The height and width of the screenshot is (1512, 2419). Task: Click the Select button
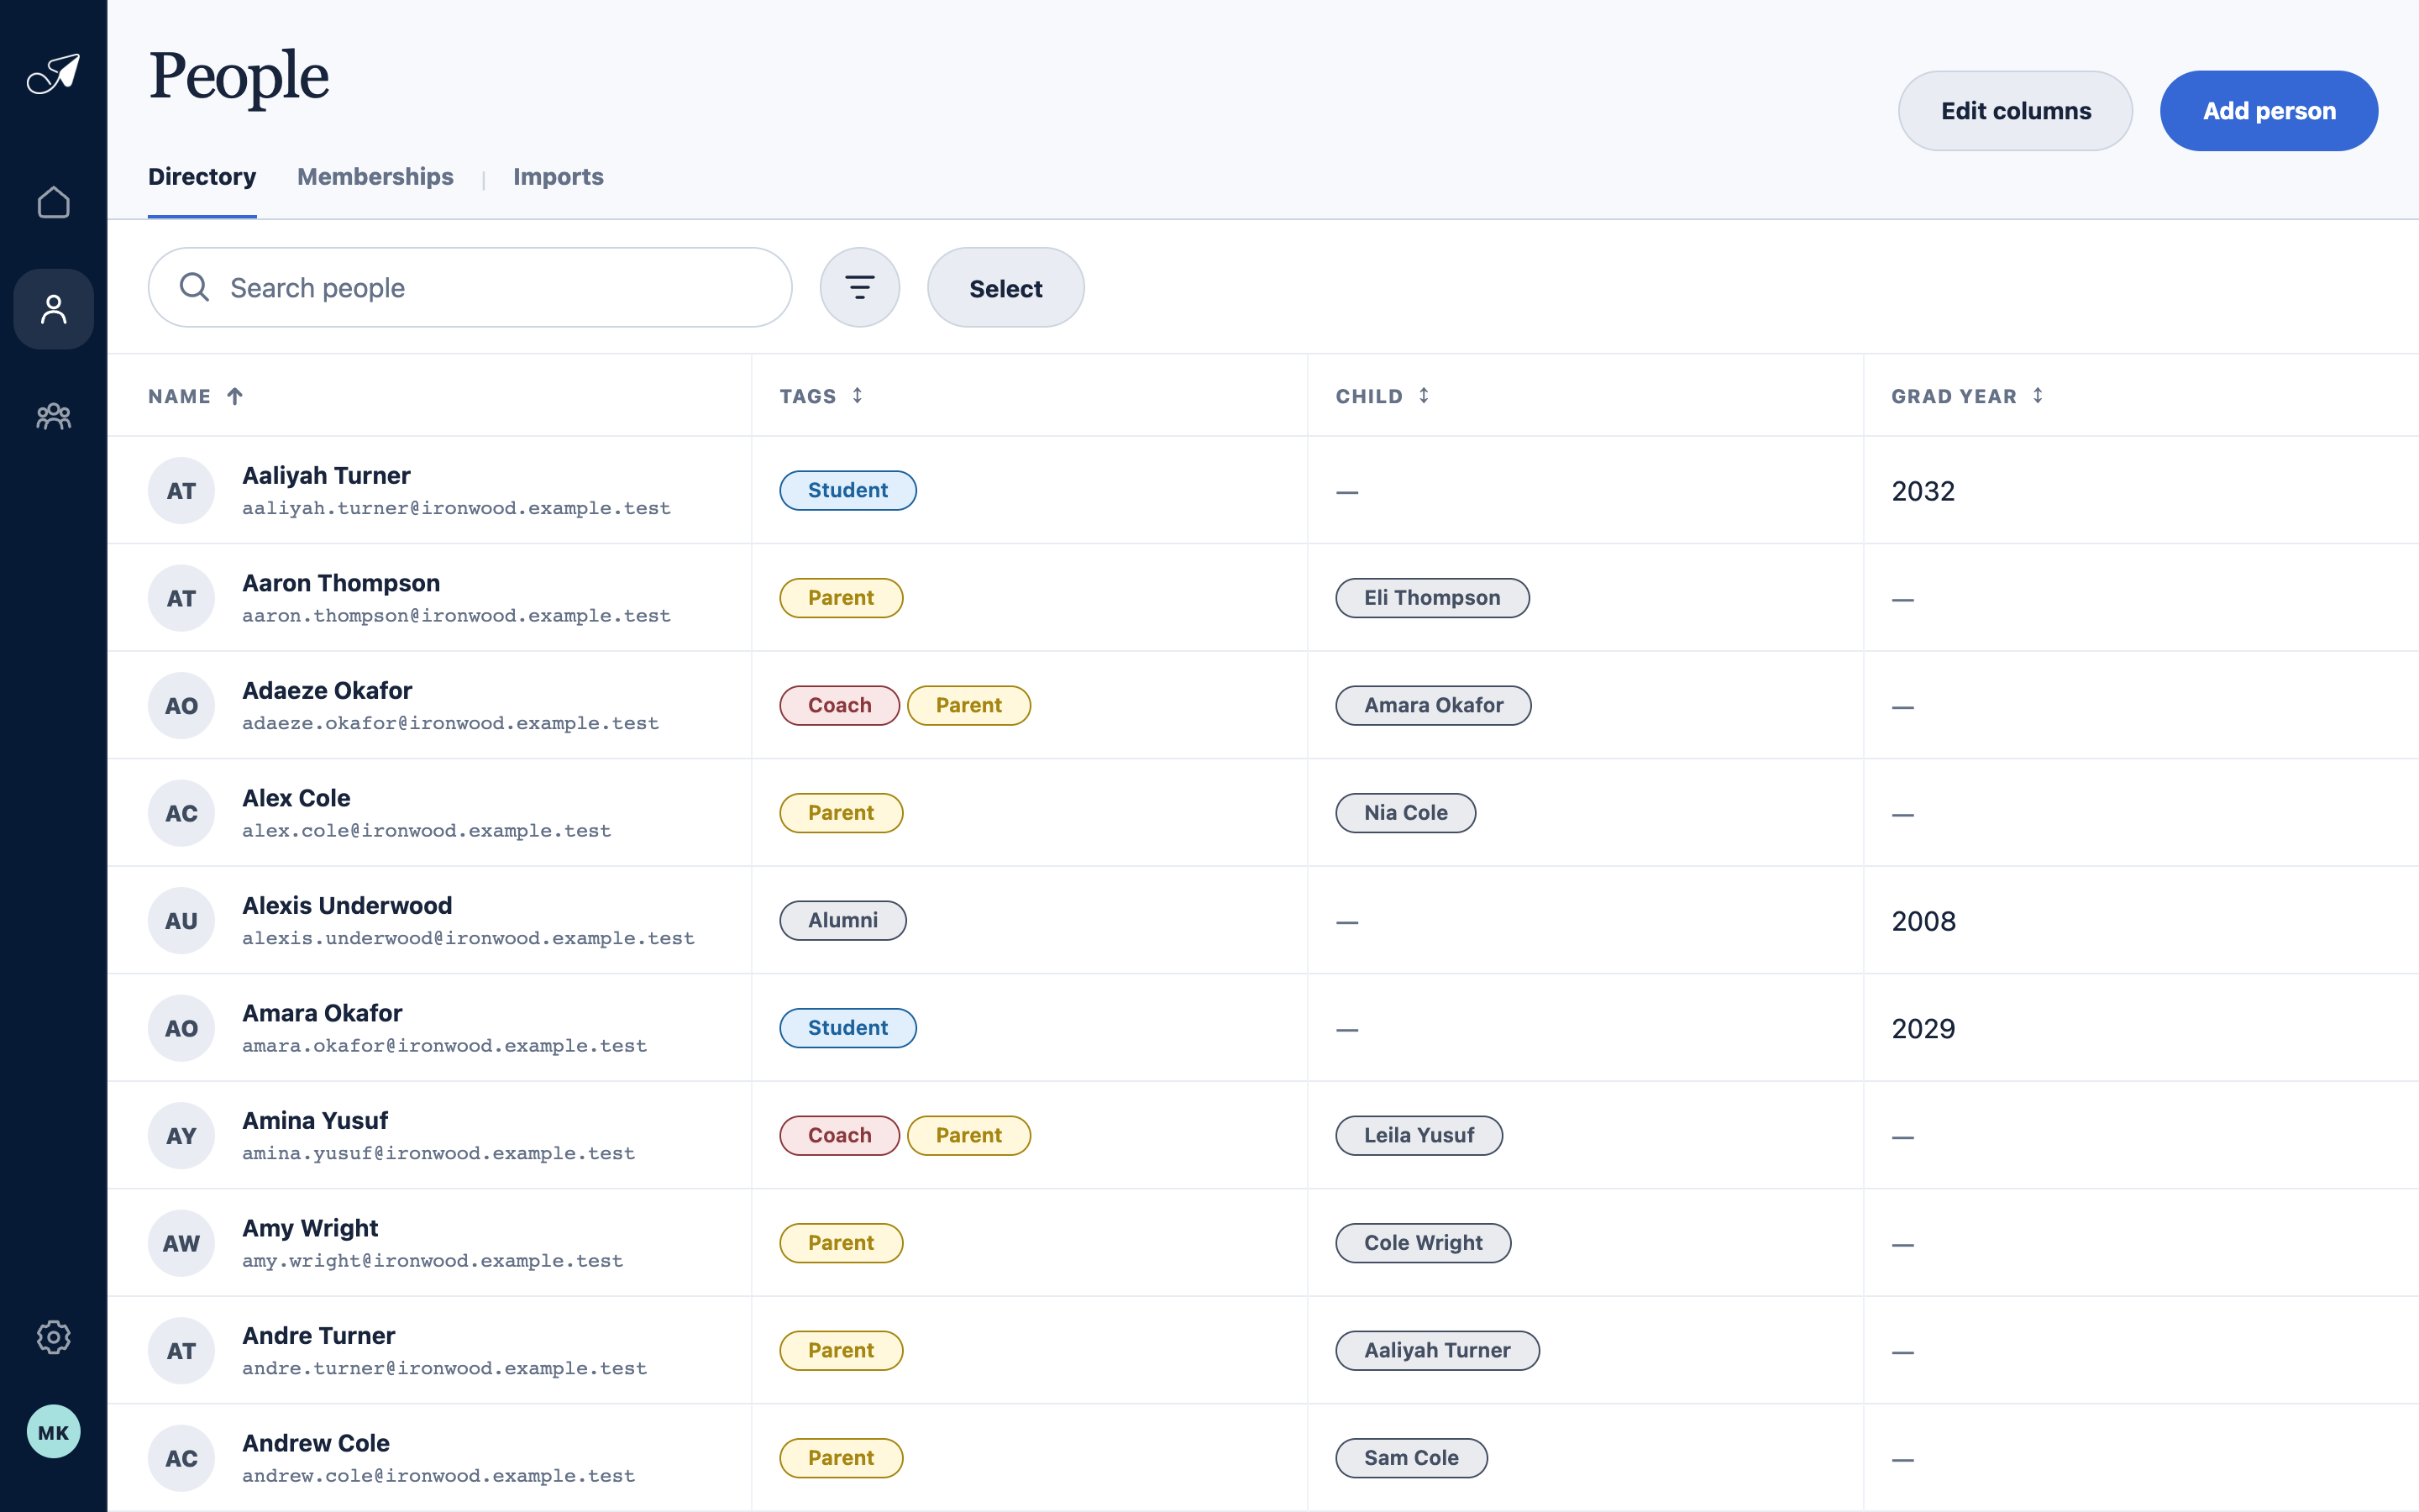tap(1005, 288)
